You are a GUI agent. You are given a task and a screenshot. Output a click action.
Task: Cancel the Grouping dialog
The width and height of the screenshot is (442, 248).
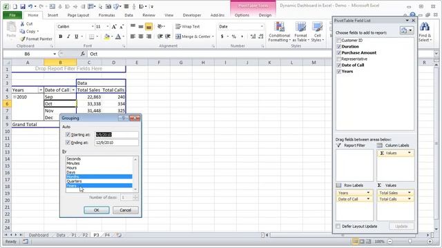pyautogui.click(x=126, y=210)
